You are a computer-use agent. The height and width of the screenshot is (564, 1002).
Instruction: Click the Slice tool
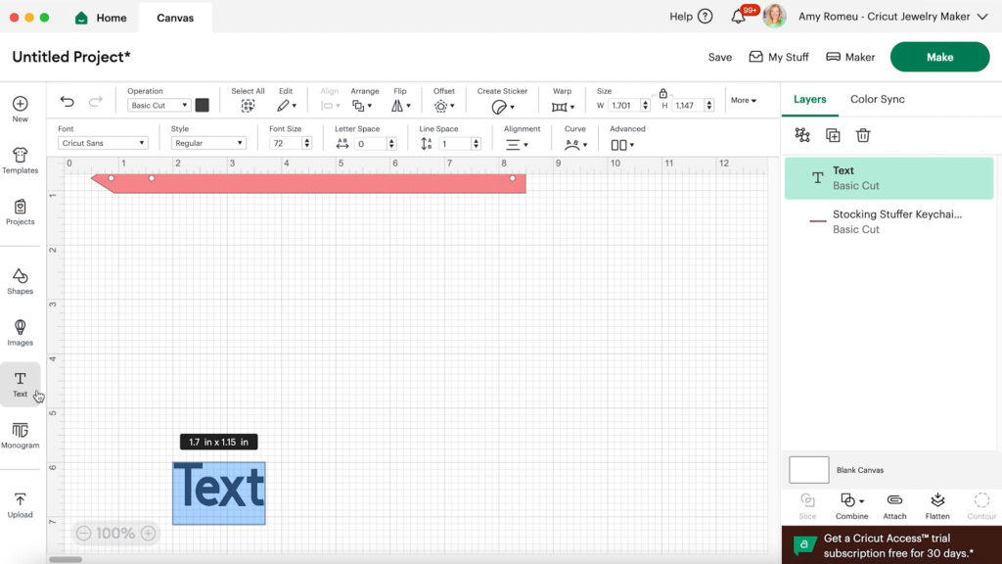pos(807,506)
